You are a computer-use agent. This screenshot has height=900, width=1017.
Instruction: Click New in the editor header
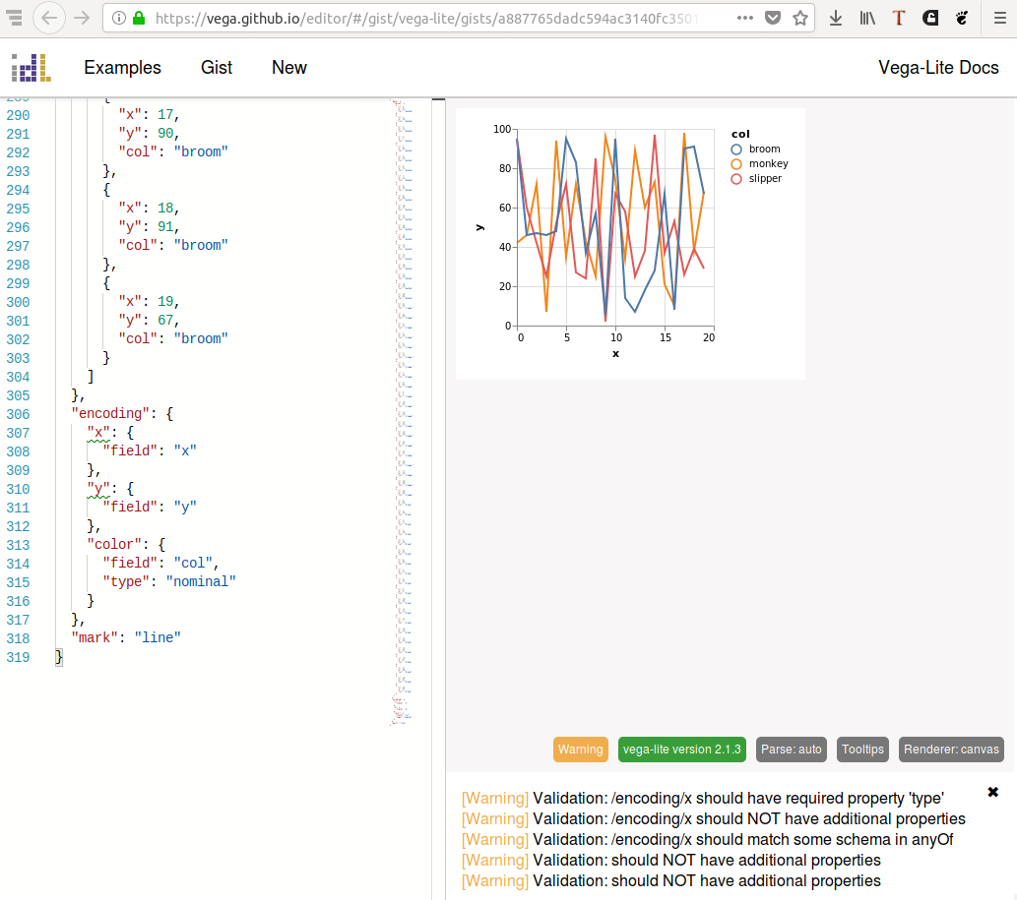click(289, 68)
